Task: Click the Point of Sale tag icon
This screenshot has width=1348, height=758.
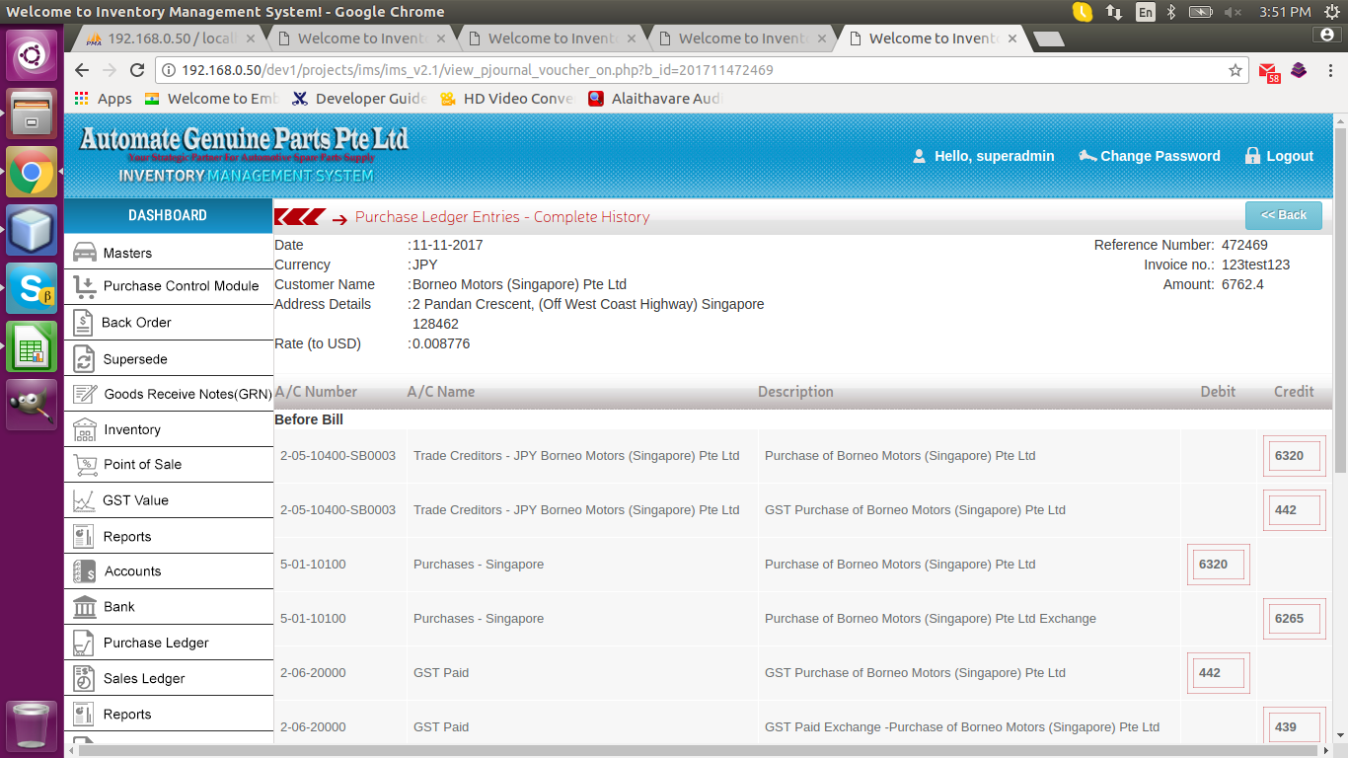Action: click(x=85, y=465)
